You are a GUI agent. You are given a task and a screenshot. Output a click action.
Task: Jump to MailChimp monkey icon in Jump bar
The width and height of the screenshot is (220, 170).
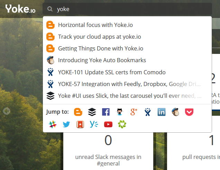click(x=175, y=112)
